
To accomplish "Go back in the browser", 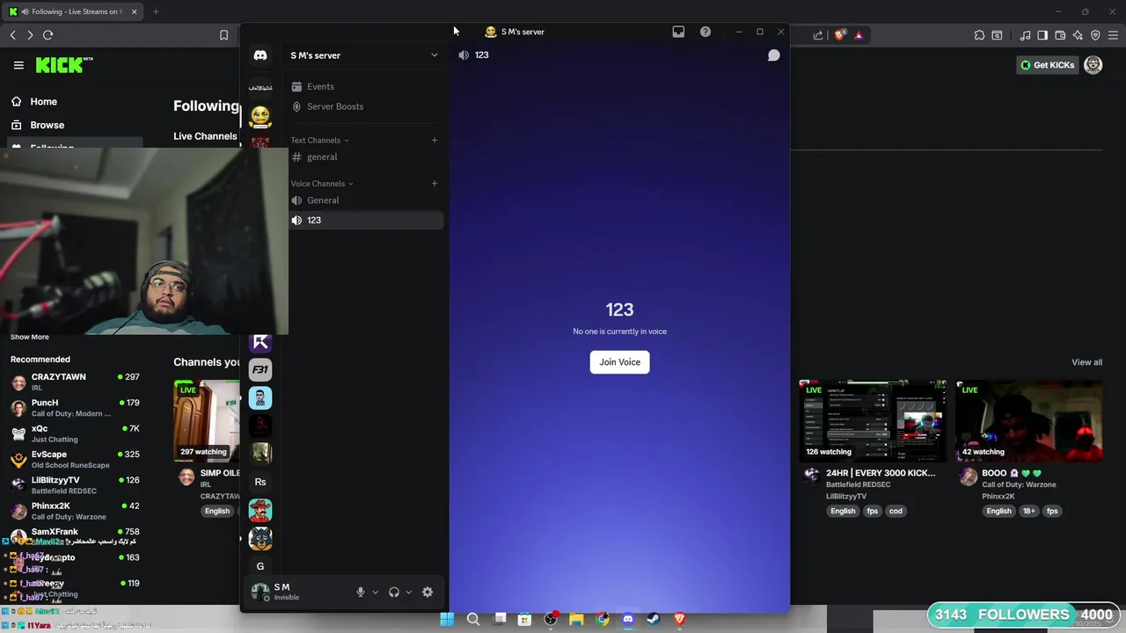I will click(12, 35).
